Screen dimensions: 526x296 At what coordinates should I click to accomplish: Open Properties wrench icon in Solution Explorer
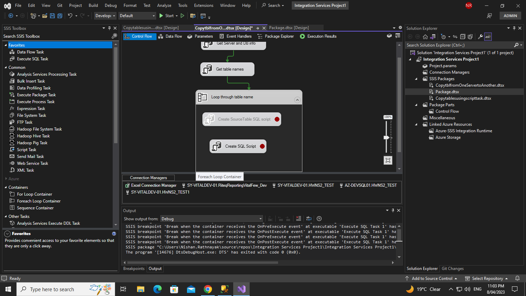(480, 37)
